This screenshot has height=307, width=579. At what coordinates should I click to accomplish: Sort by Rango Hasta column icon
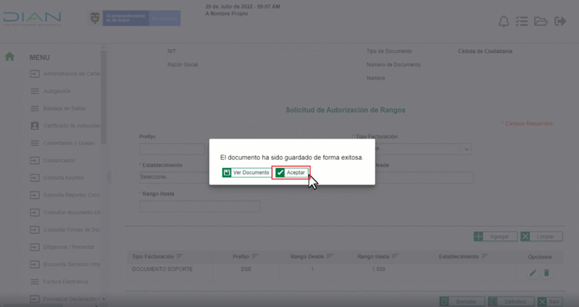pos(395,256)
